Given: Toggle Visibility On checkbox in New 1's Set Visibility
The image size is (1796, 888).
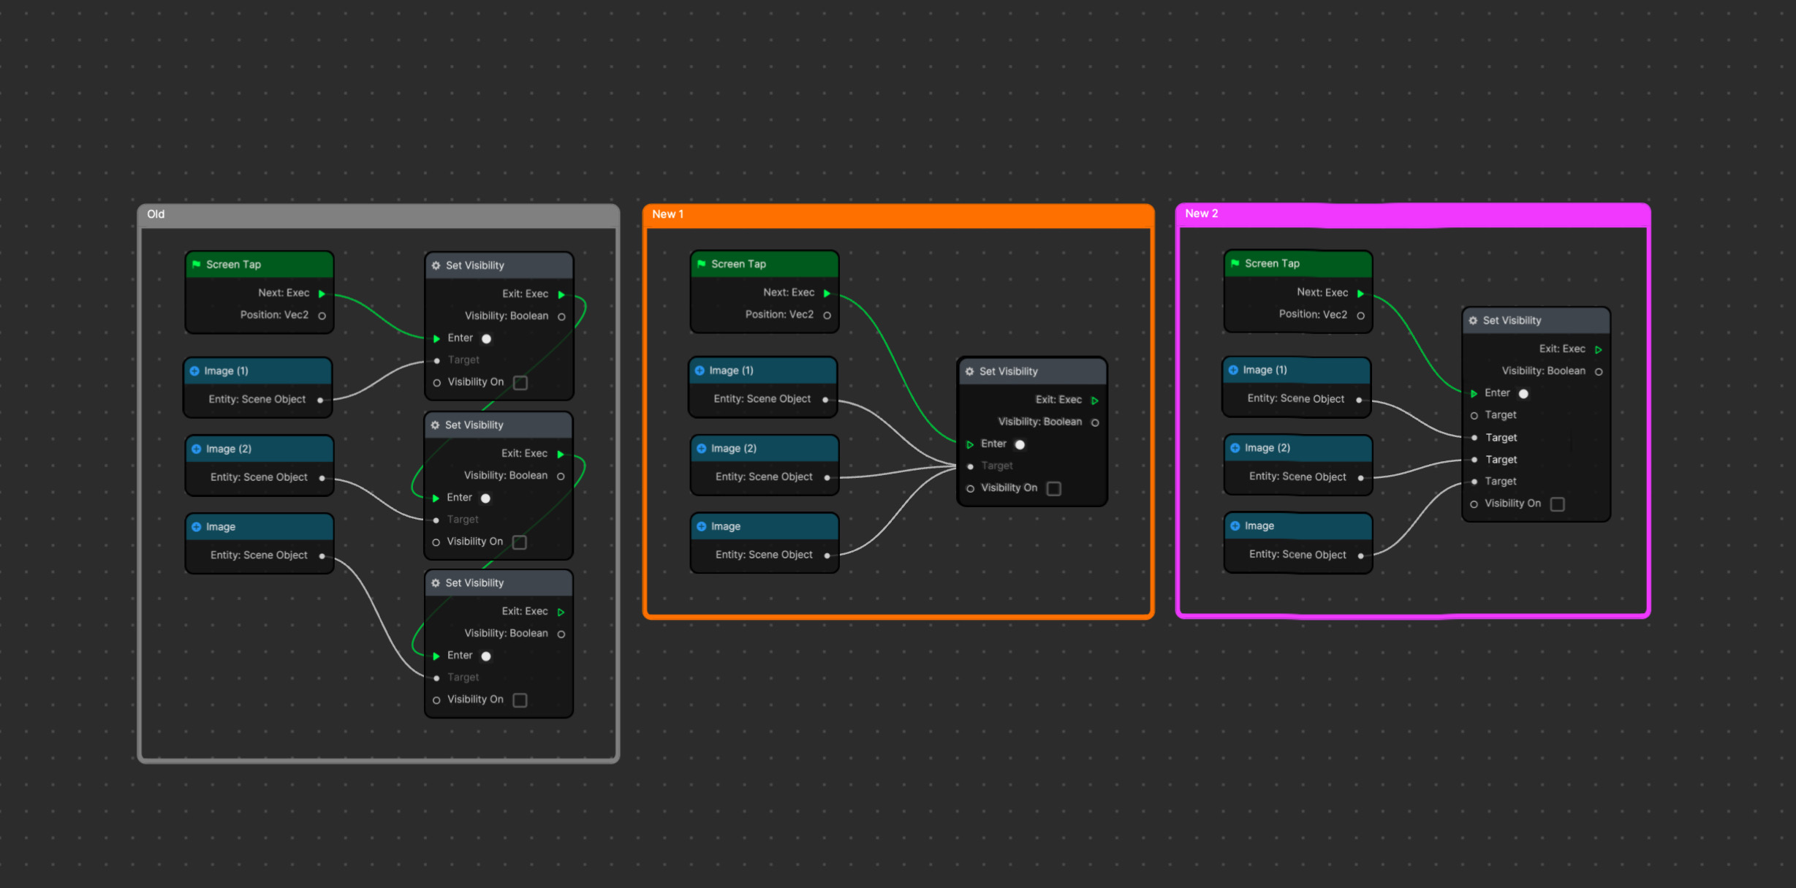Looking at the screenshot, I should (x=1053, y=488).
